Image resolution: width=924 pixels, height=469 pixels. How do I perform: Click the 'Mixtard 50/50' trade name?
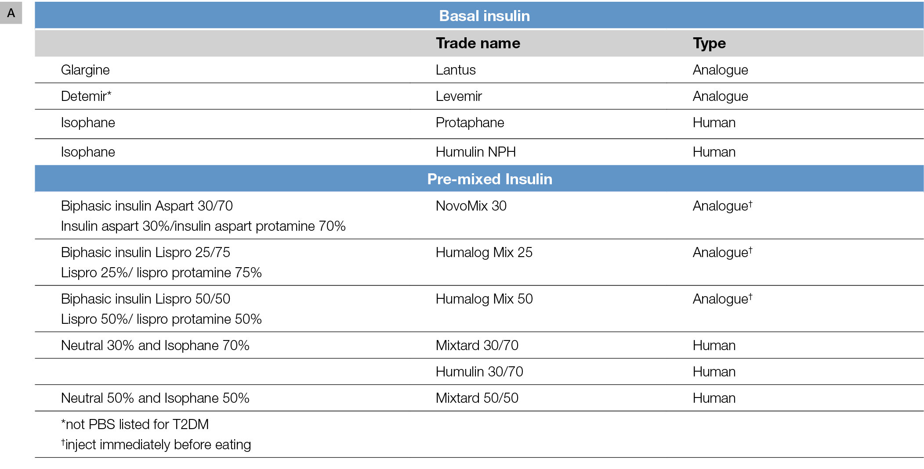(477, 398)
